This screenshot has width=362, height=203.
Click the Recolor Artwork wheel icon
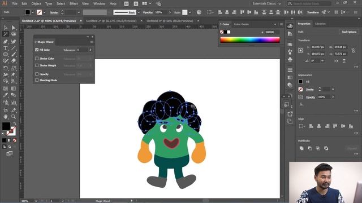click(199, 12)
